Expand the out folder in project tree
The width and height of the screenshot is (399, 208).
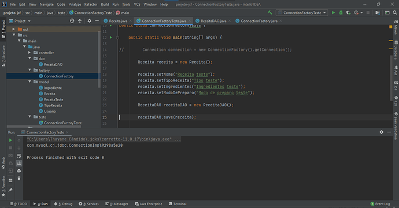pyautogui.click(x=14, y=29)
